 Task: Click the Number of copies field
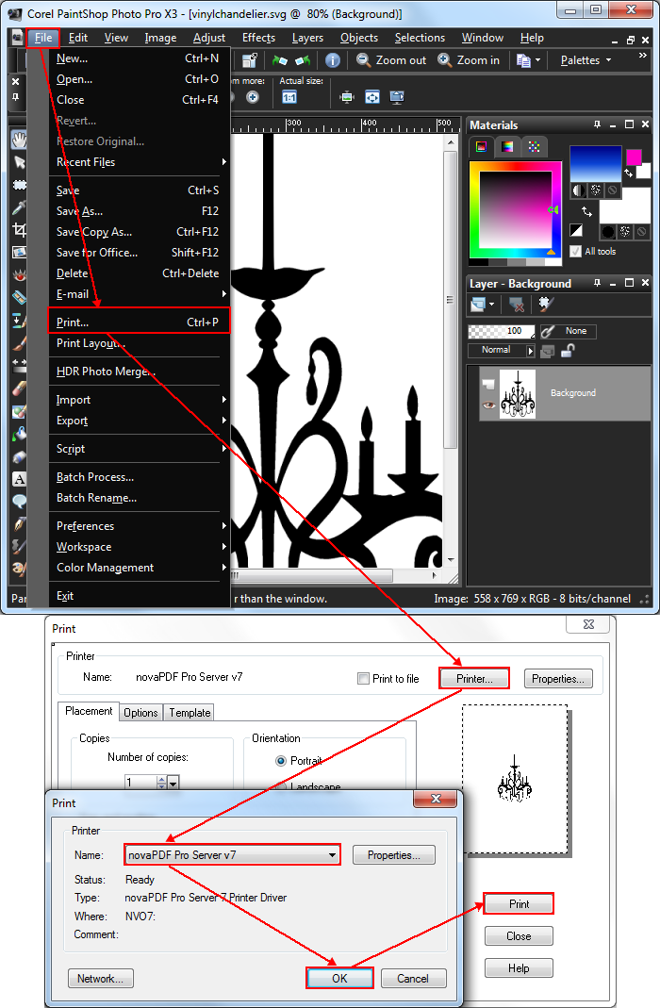[140, 783]
